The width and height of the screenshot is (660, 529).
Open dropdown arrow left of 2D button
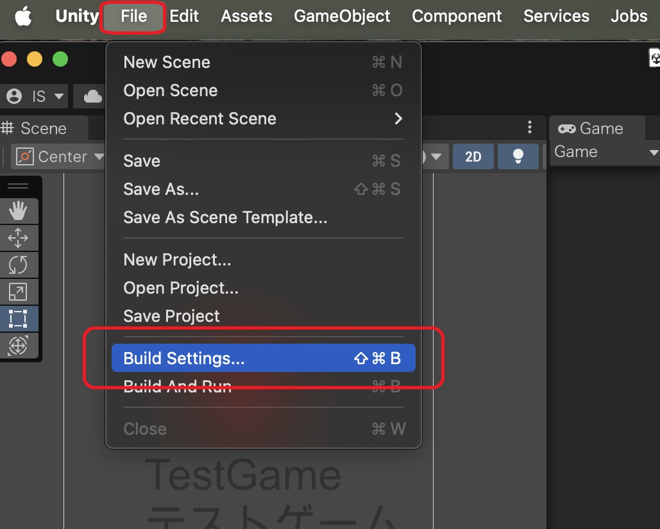(x=436, y=156)
